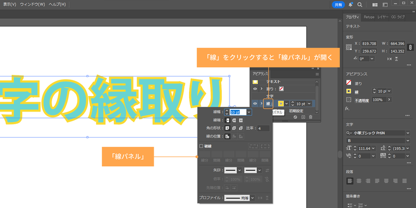This screenshot has height=208, width=416.
Task: Step the font size value stepper
Action: 355,148
